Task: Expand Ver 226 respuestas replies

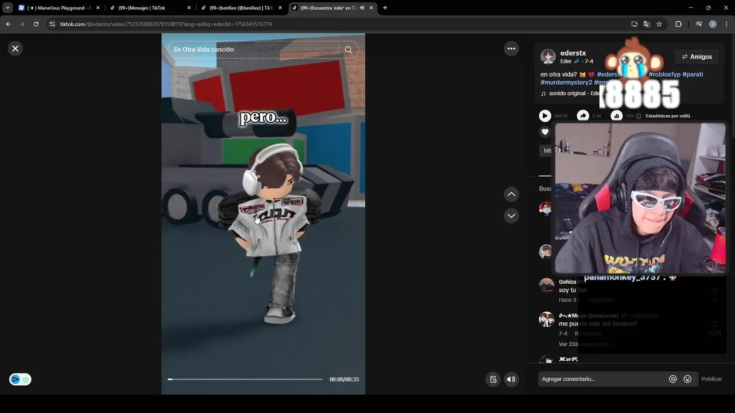Action: [587, 344]
